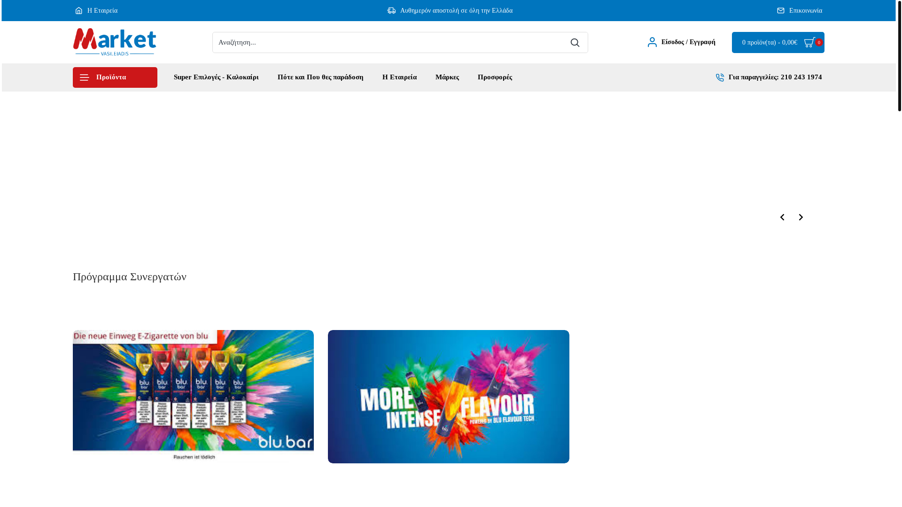Screen dimensions: 902x507
Task: Click the same-day shipping notice text
Action: coord(456,10)
